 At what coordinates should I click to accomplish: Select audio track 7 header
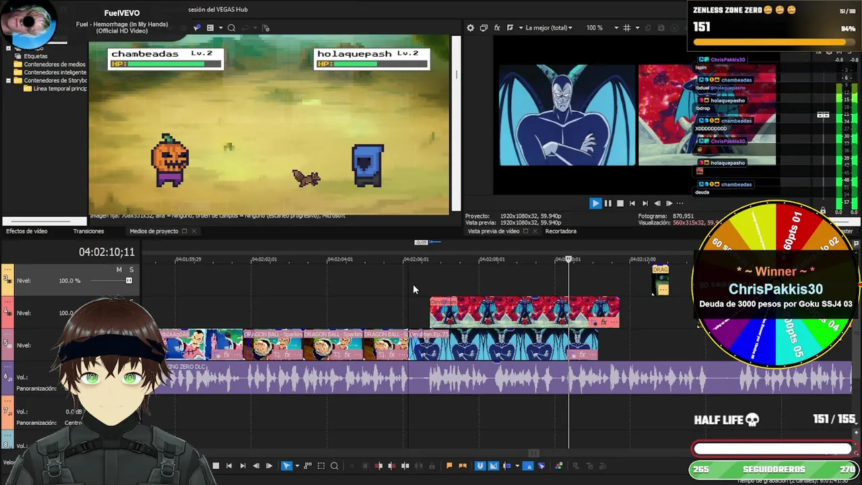[x=7, y=411]
